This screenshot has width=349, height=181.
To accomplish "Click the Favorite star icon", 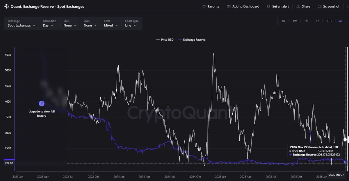I will tap(204, 6).
